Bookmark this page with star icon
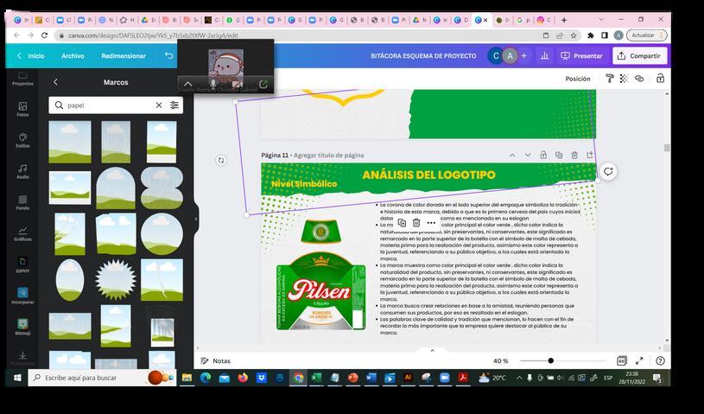Screen dimensions: 704x414 tap(574, 35)
